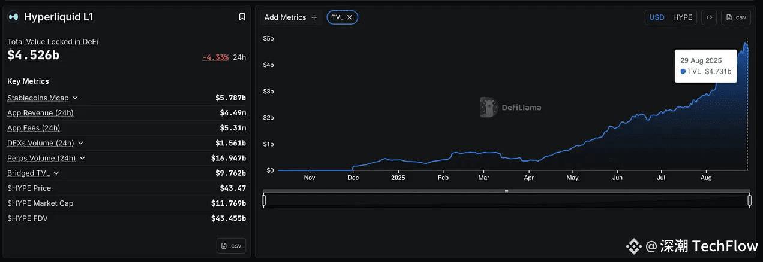This screenshot has height=262, width=763.
Task: Click the left handle of the range slider
Action: [x=264, y=200]
